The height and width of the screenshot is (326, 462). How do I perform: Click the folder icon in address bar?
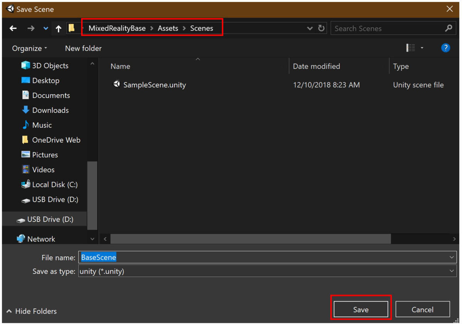tap(71, 28)
